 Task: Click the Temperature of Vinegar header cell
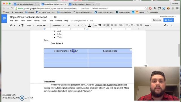(66, 51)
